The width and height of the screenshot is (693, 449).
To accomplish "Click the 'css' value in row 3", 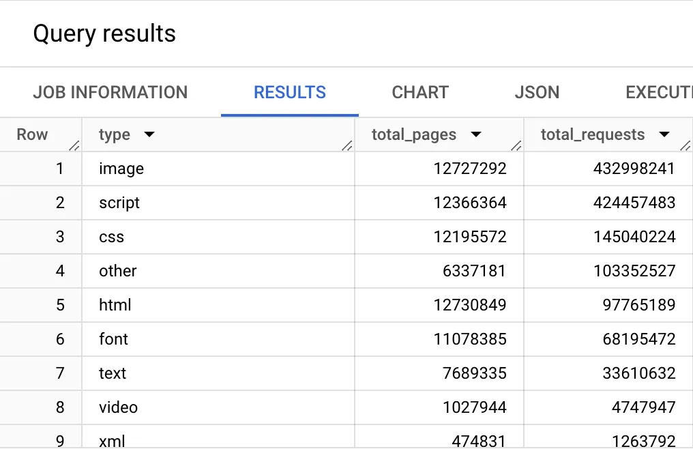I will 110,237.
